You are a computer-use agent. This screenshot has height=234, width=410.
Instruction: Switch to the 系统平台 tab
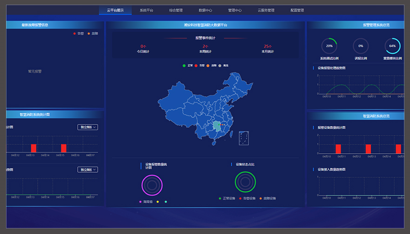(x=146, y=10)
